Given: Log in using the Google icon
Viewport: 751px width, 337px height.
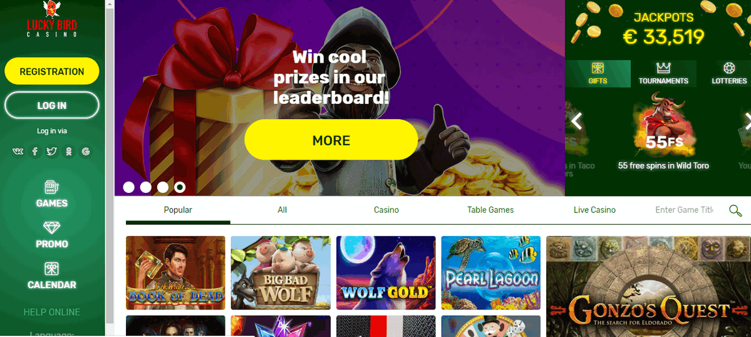Looking at the screenshot, I should [x=86, y=152].
